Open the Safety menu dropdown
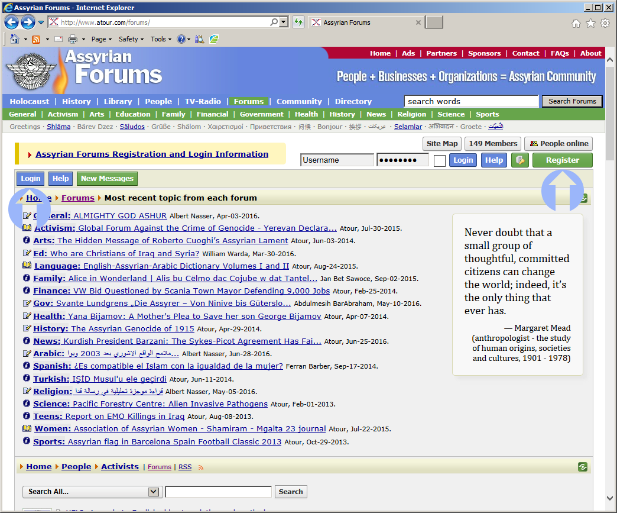This screenshot has width=617, height=513. 131,39
